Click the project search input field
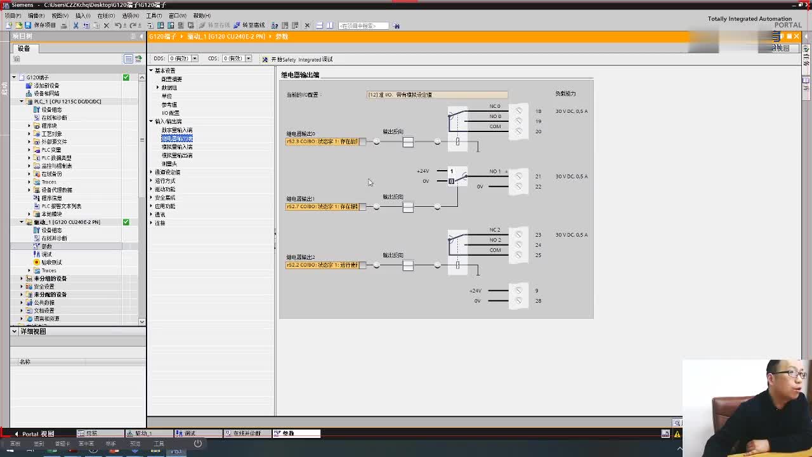812x457 pixels. click(x=363, y=25)
